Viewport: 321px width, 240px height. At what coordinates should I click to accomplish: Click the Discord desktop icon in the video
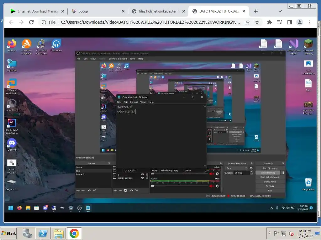[12, 144]
